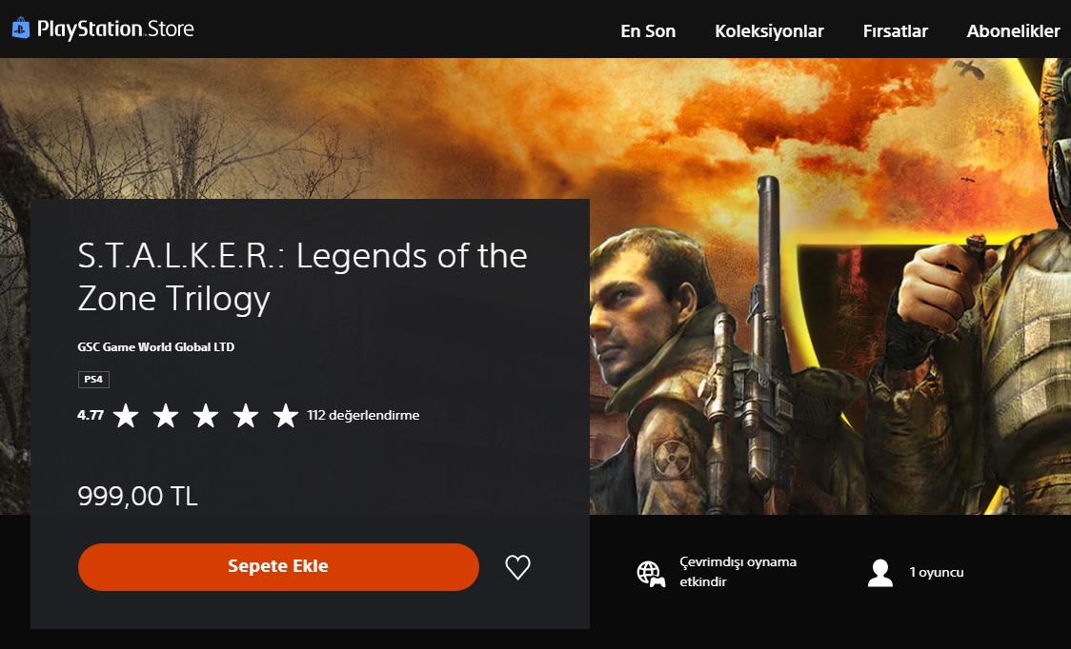Click the 4.77 rating score
This screenshot has height=649, width=1071.
91,415
